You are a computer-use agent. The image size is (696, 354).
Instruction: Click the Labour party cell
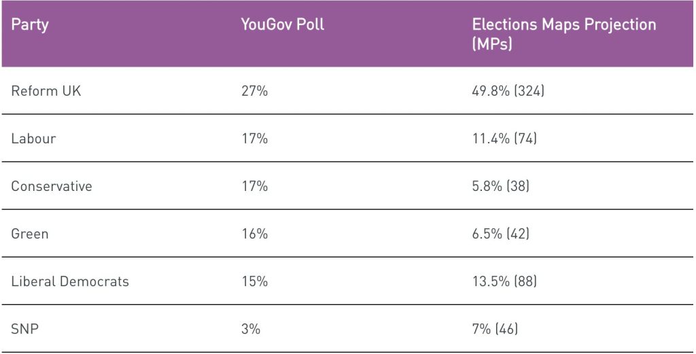(33, 139)
